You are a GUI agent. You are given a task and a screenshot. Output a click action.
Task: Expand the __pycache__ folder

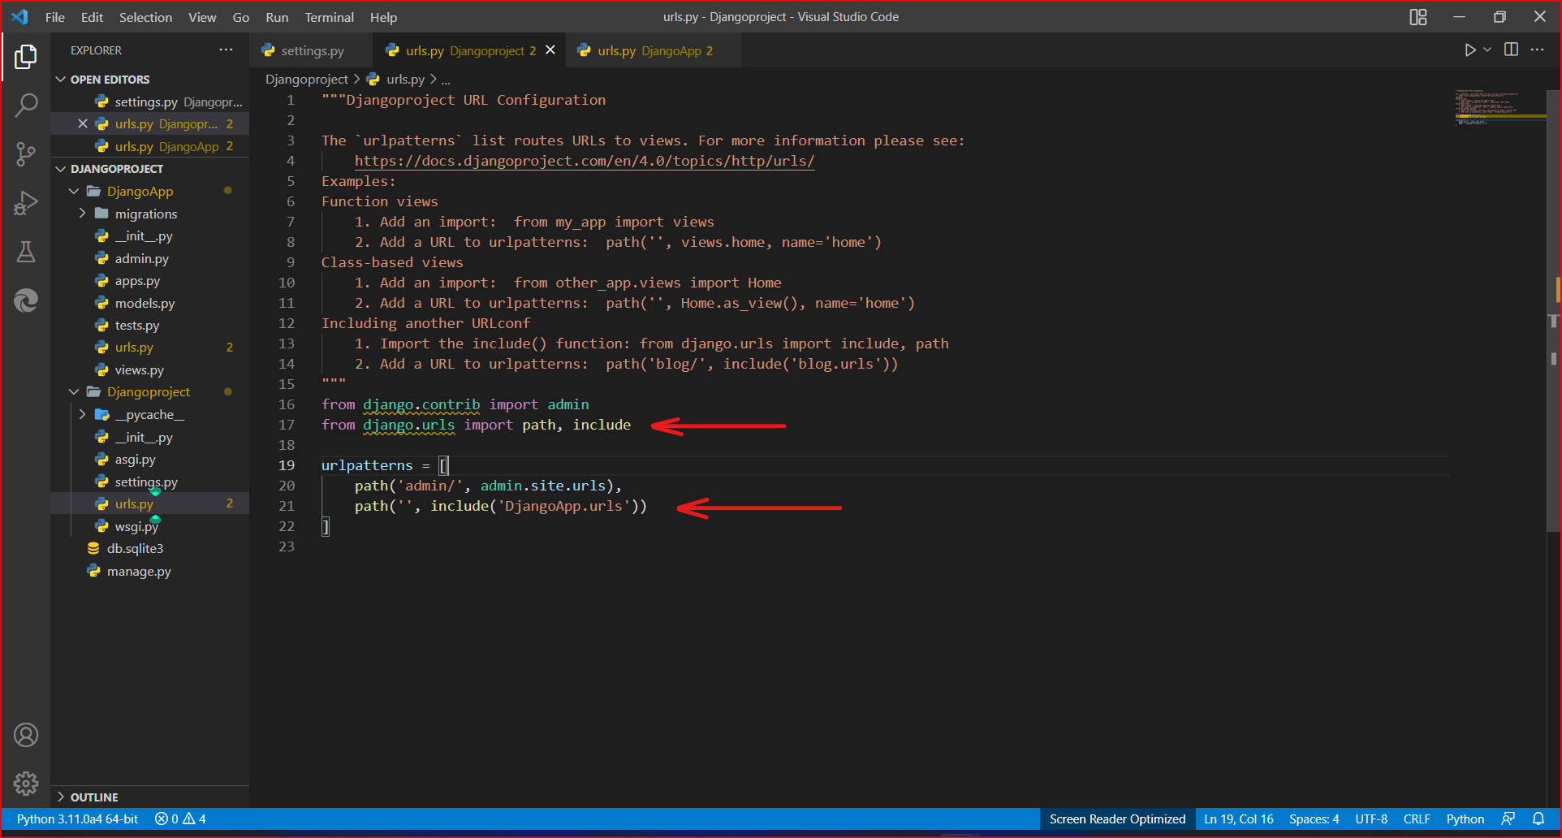pos(149,415)
